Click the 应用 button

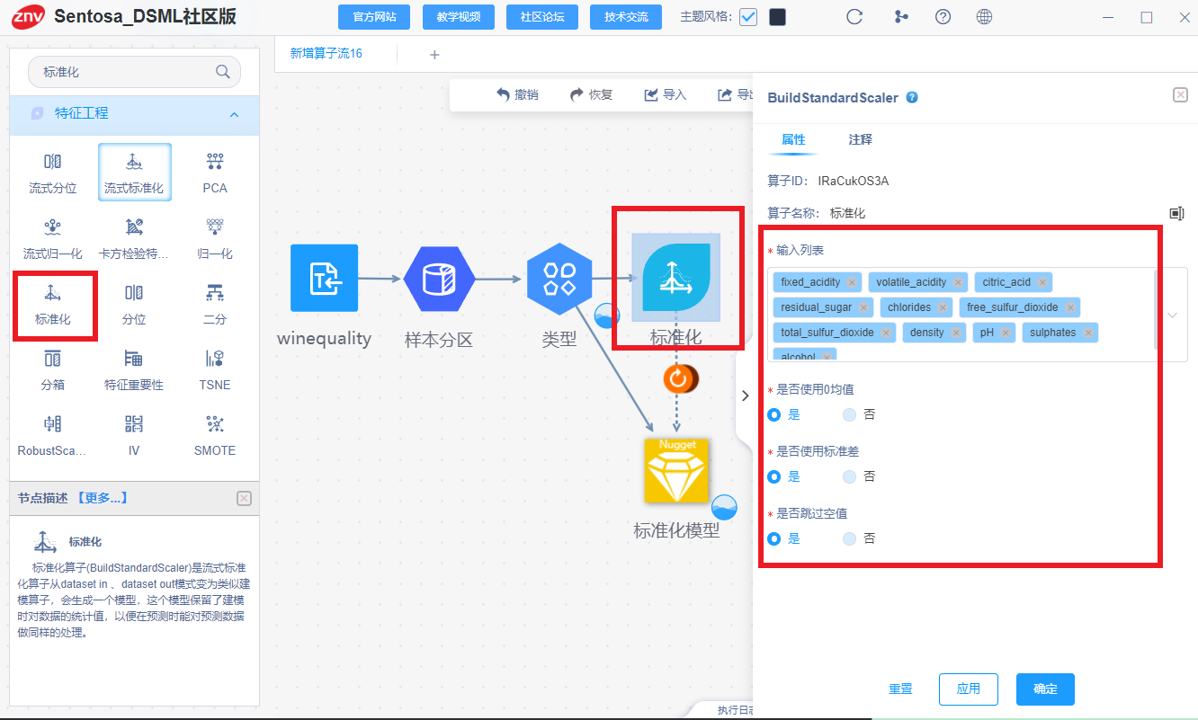(x=968, y=689)
